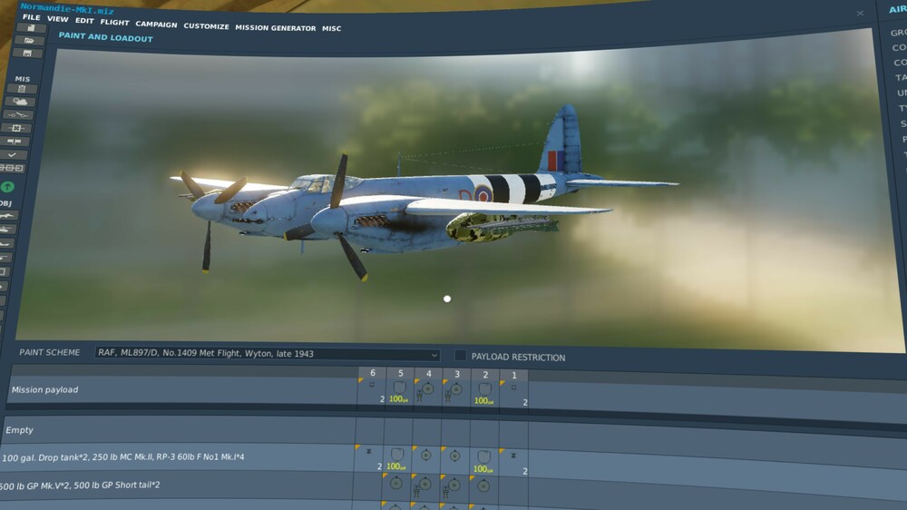
Task: Open the Paint Scheme dropdown
Action: [x=268, y=353]
